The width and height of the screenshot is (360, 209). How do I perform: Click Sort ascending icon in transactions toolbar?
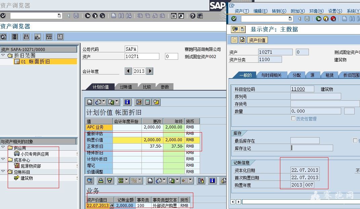101,180
